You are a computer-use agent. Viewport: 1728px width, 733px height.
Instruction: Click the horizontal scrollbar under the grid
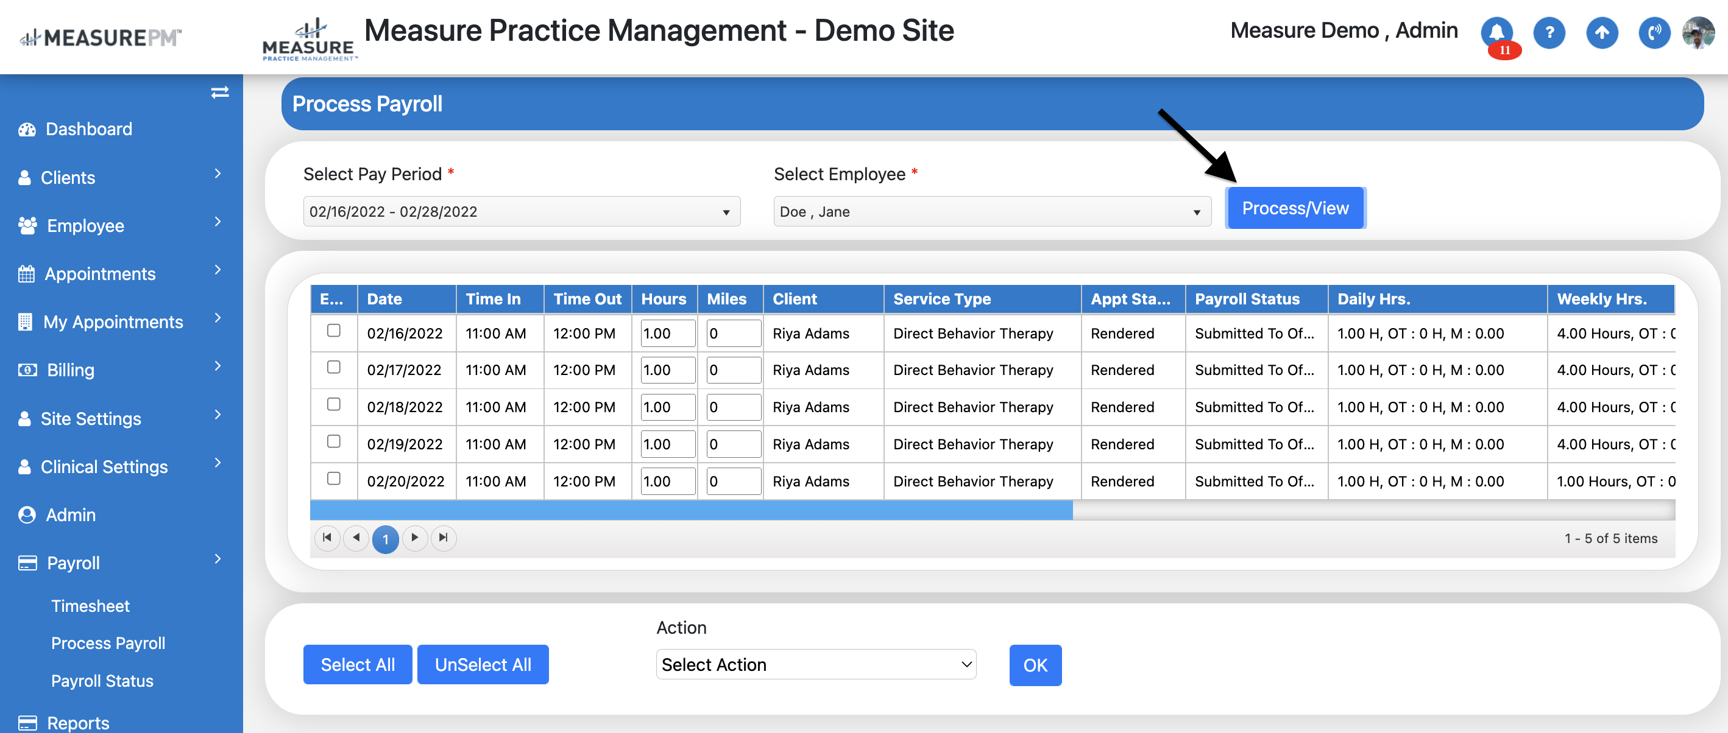pyautogui.click(x=691, y=511)
